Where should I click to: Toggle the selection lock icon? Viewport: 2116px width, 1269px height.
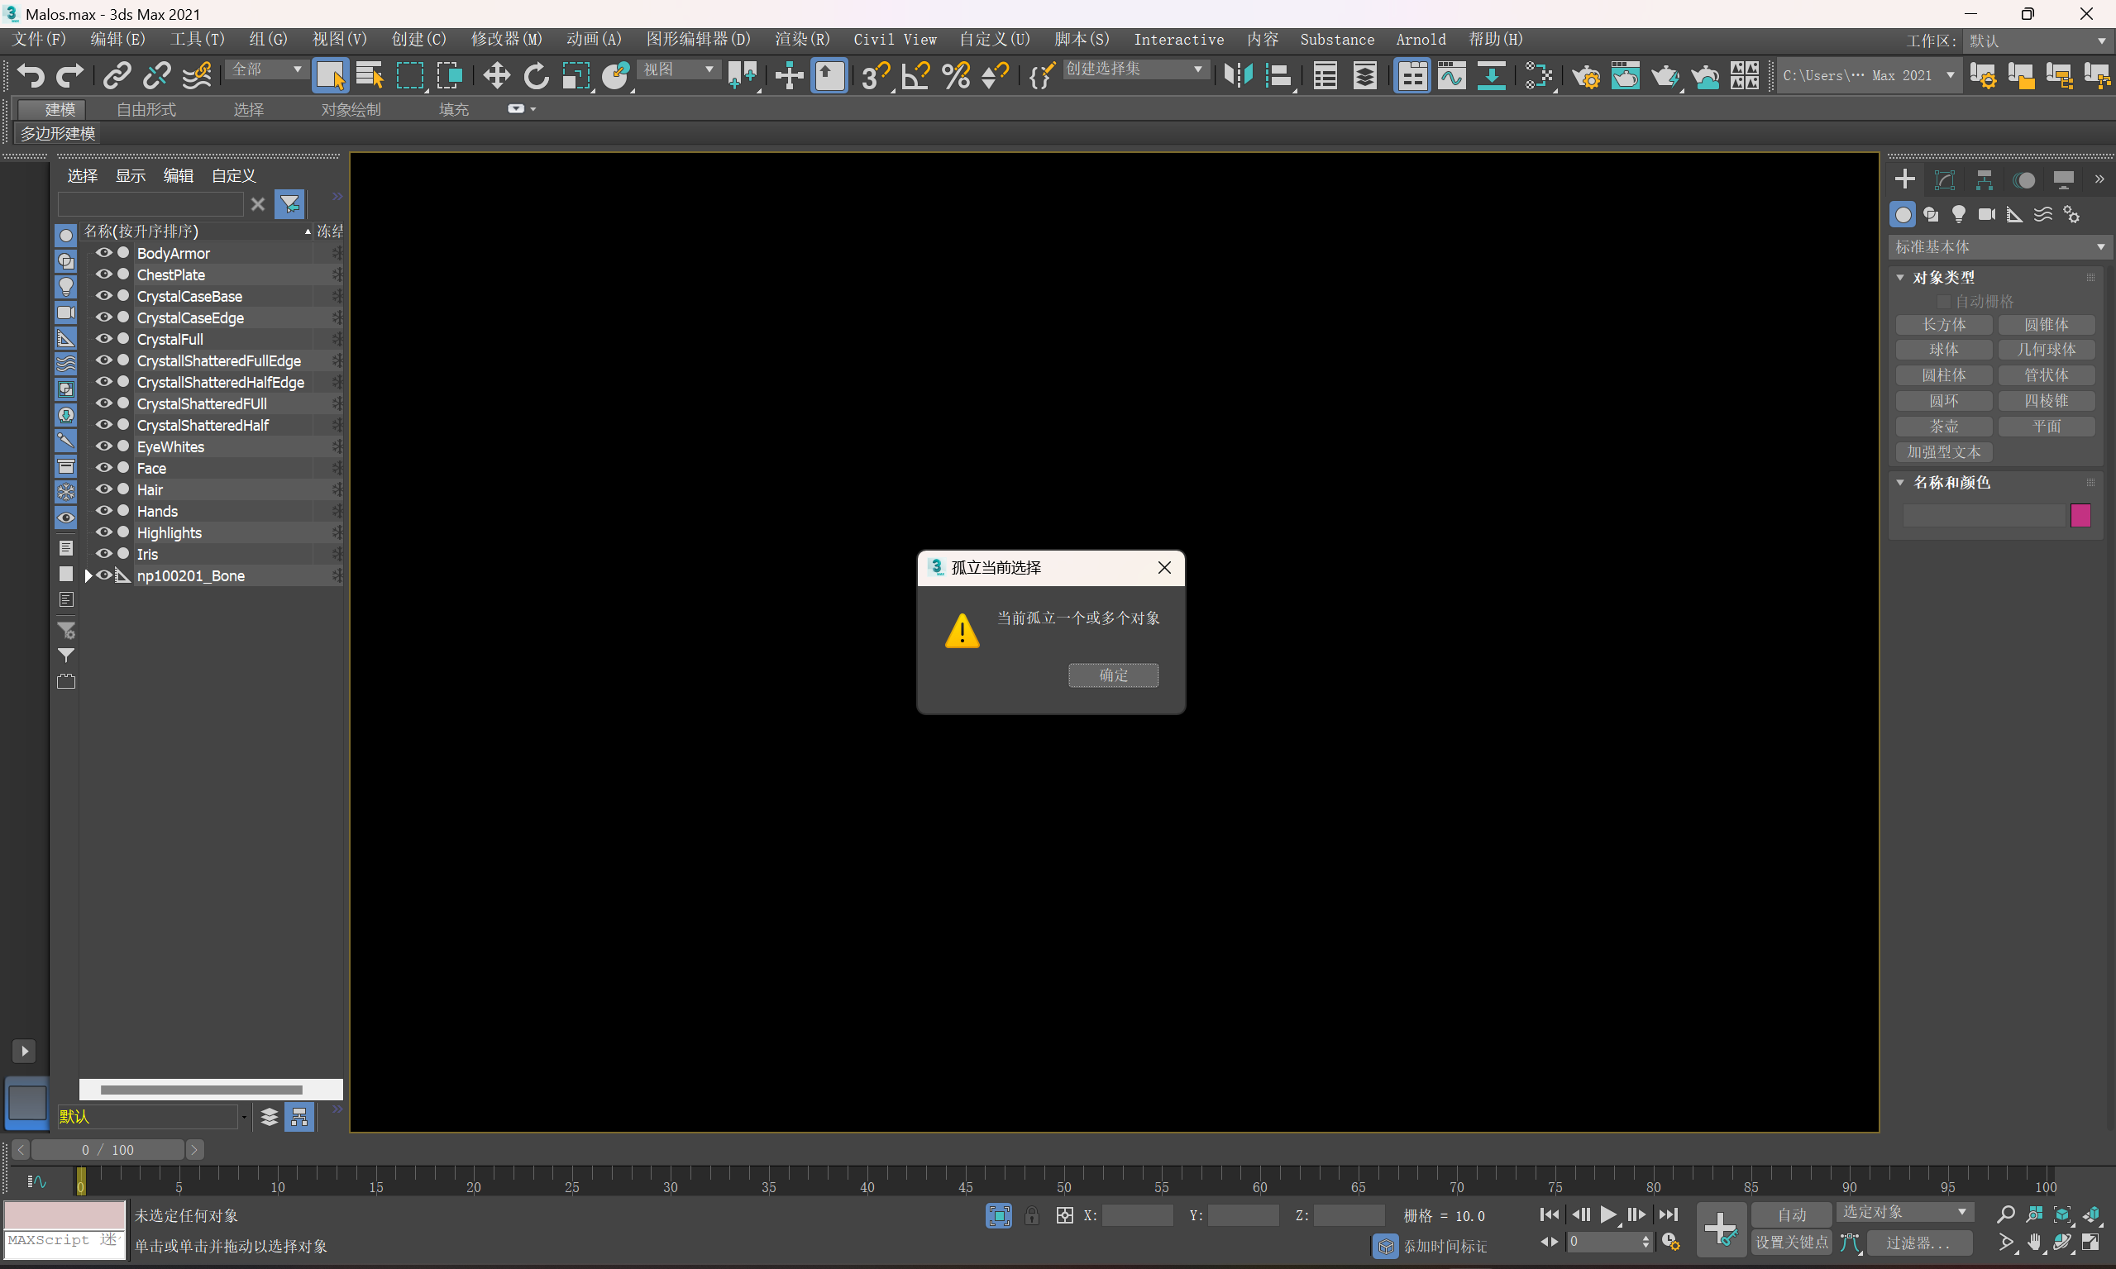1031,1215
